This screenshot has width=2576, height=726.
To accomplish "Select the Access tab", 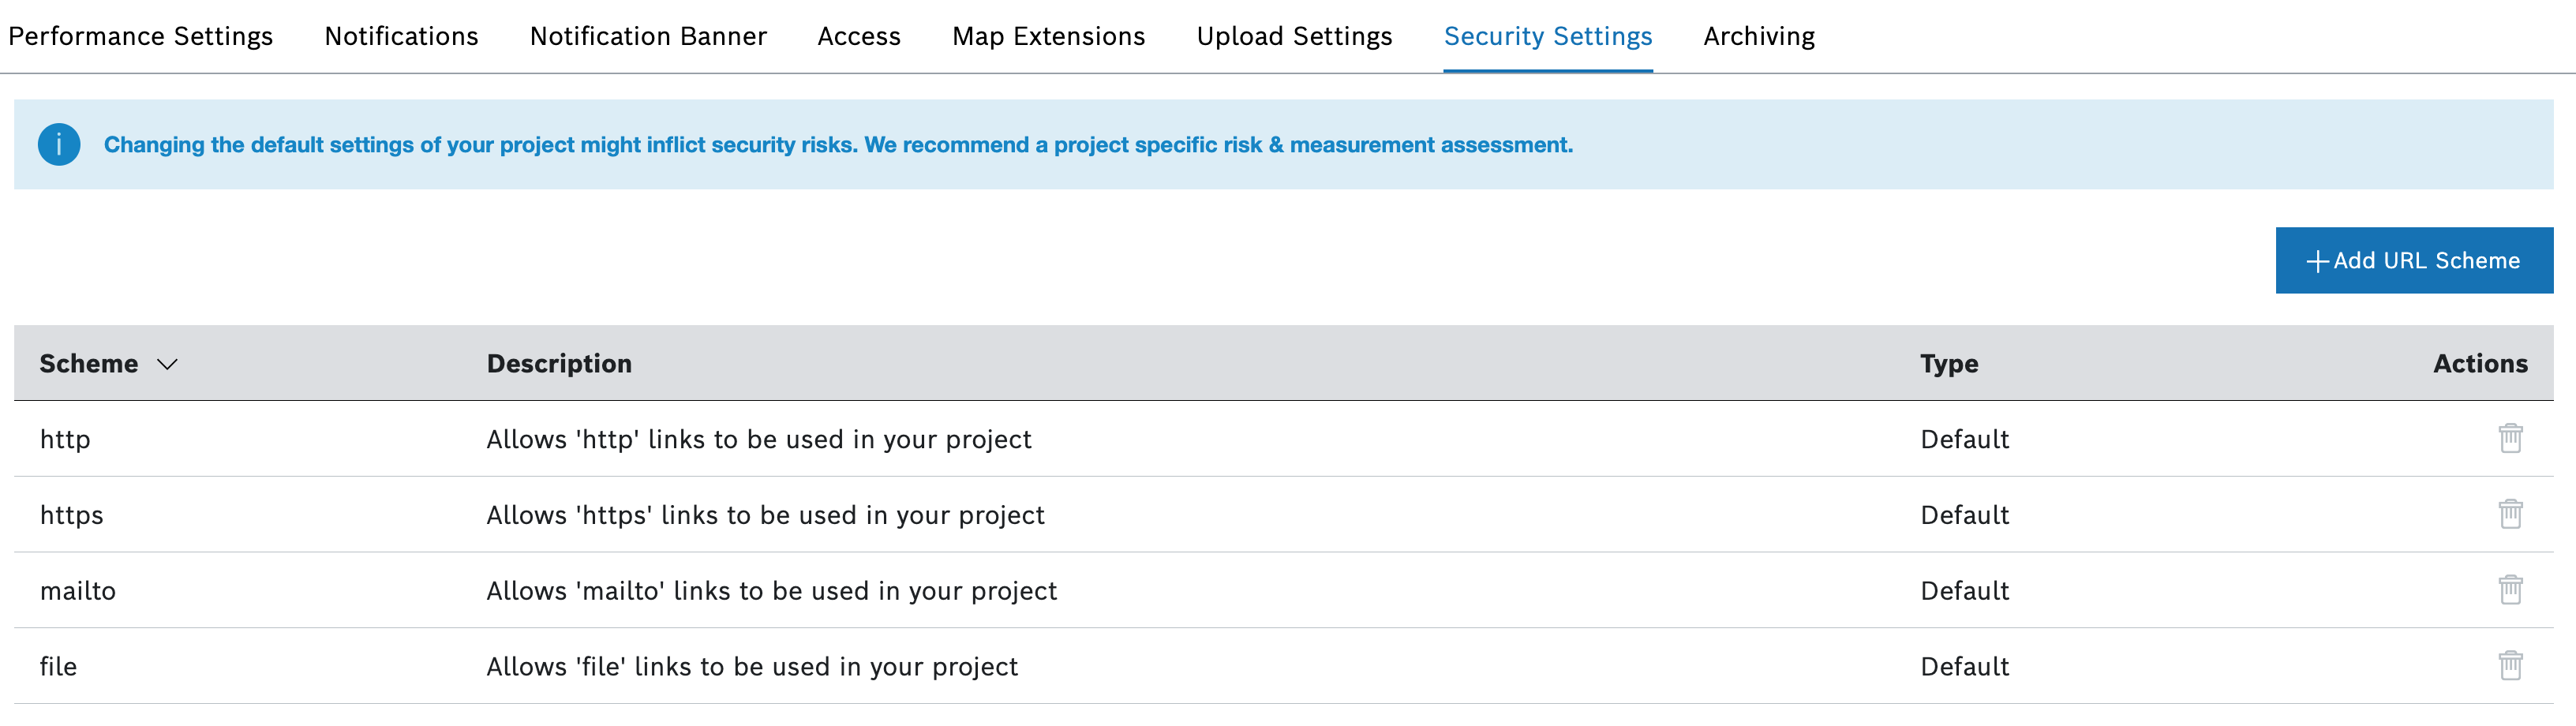I will (x=859, y=36).
